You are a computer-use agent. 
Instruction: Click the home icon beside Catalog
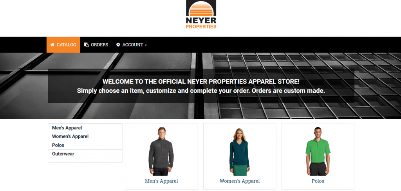[52, 45]
